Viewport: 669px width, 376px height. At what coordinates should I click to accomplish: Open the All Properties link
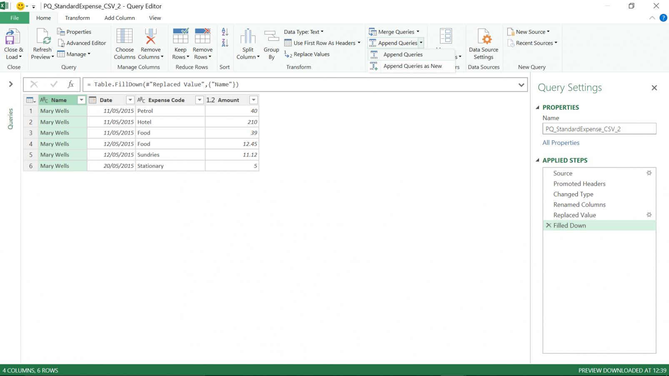561,142
